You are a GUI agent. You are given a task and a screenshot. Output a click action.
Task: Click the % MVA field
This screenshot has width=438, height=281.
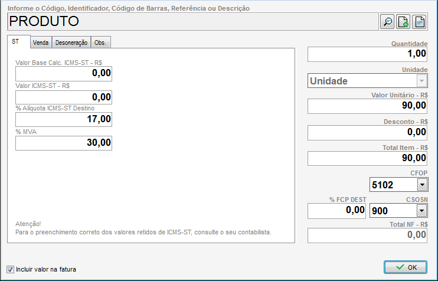pos(64,143)
